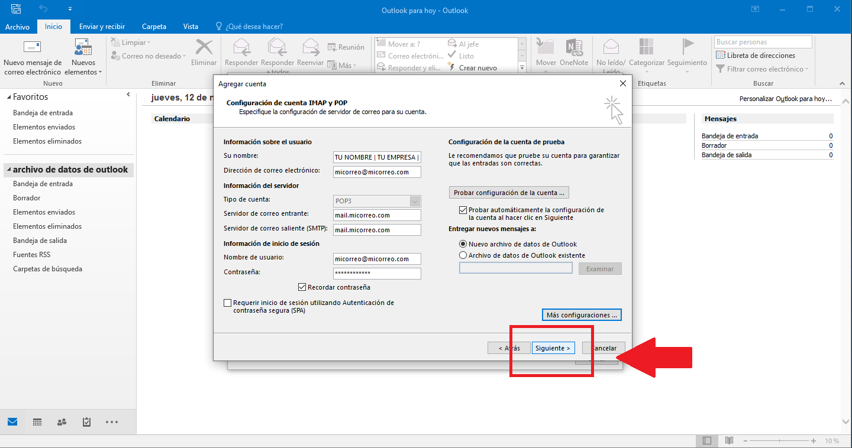852x448 pixels.
Task: Click the Reunión ribbon button
Action: (x=346, y=47)
